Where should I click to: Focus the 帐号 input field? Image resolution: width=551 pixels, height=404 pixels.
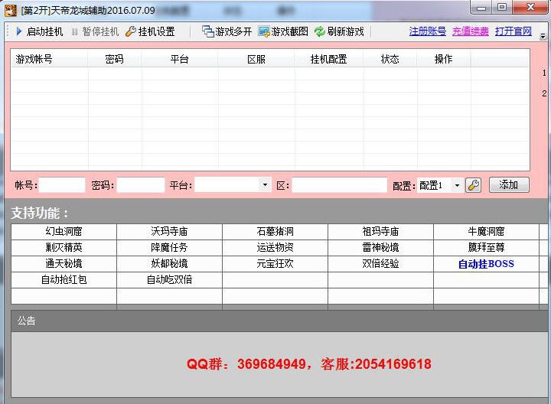tap(62, 185)
